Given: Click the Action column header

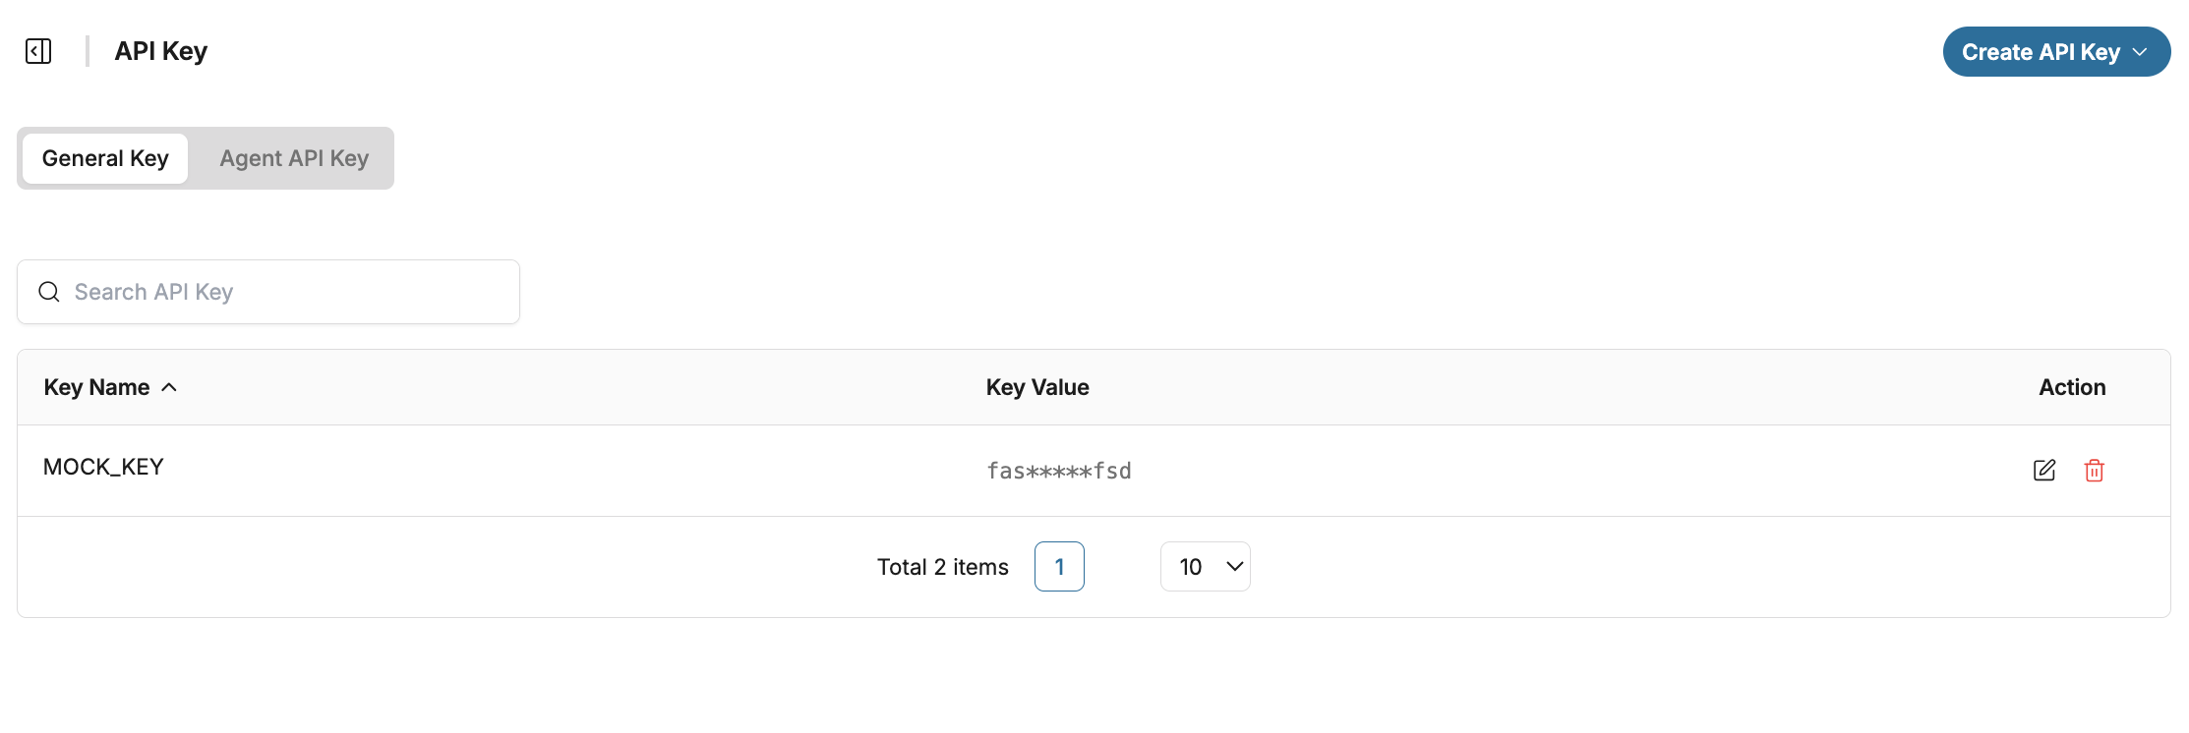Looking at the screenshot, I should [x=2072, y=387].
